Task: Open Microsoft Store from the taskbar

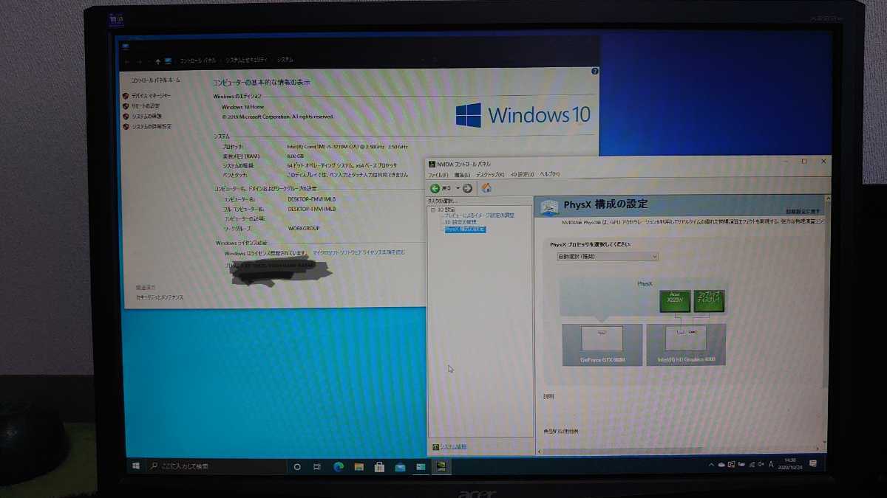Action: (379, 467)
